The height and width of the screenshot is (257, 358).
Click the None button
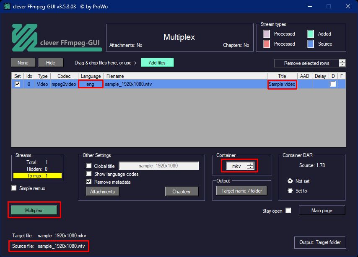pyautogui.click(x=23, y=63)
